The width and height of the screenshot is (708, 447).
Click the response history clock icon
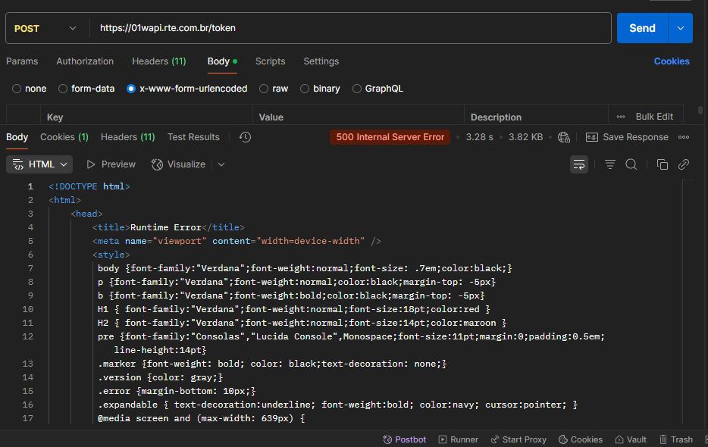click(x=245, y=137)
